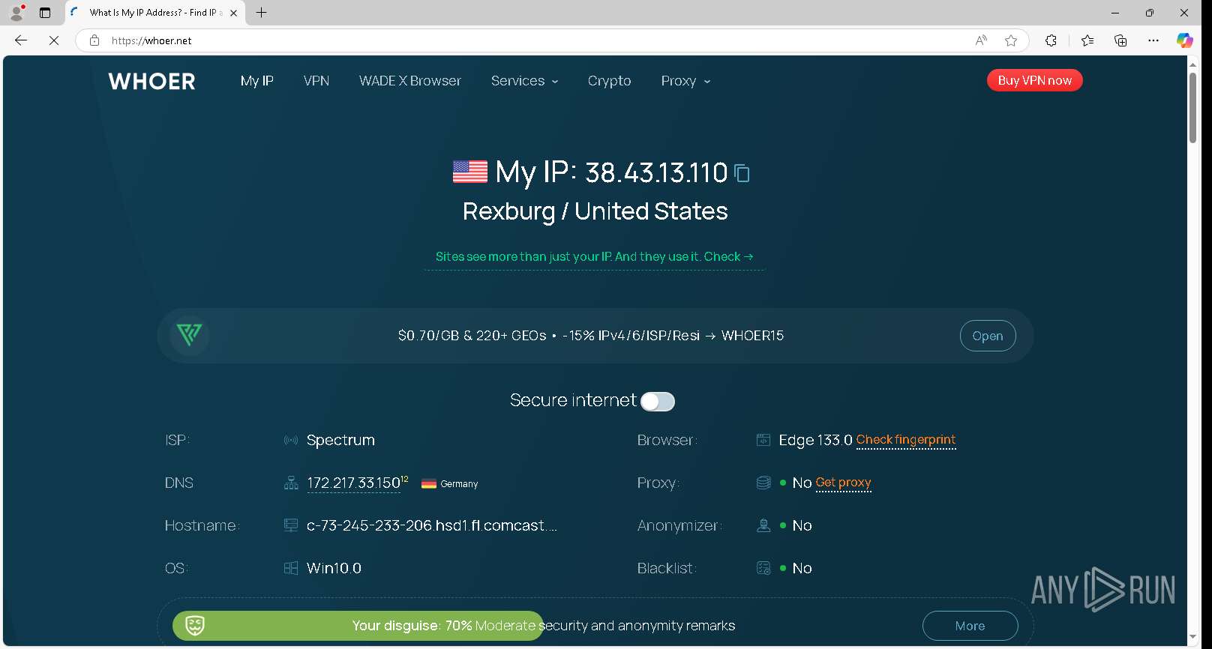Select the What Is My IP Address tab

click(155, 13)
